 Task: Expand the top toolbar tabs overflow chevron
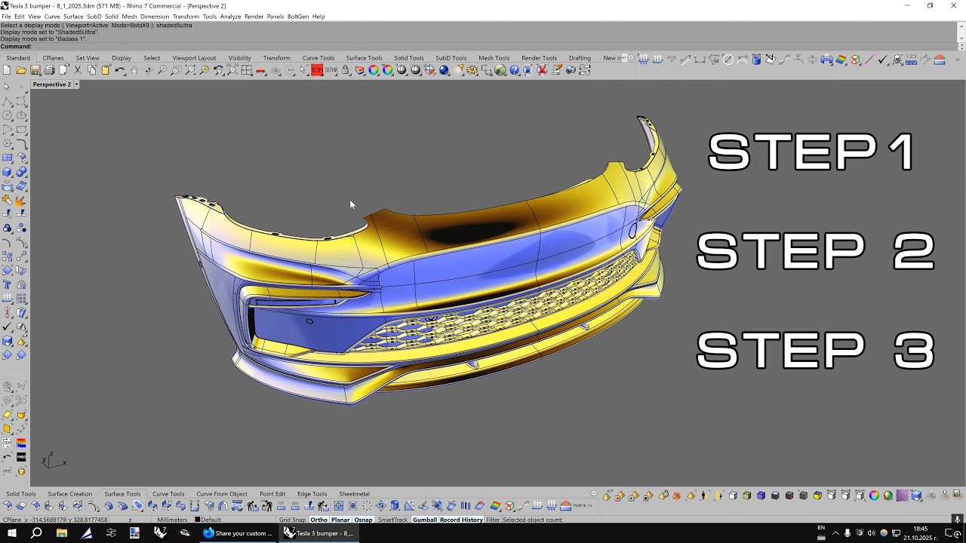pyautogui.click(x=625, y=58)
